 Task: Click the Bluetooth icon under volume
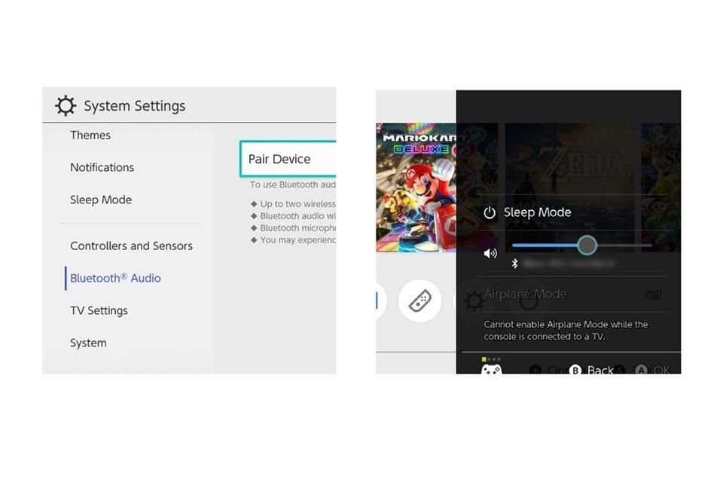(x=515, y=264)
